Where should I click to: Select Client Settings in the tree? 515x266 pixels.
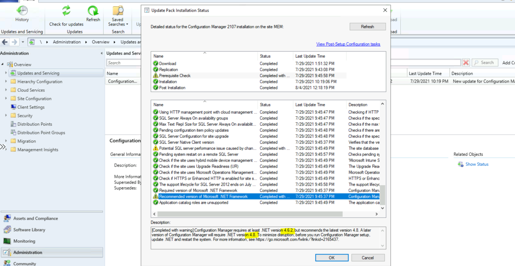point(31,107)
